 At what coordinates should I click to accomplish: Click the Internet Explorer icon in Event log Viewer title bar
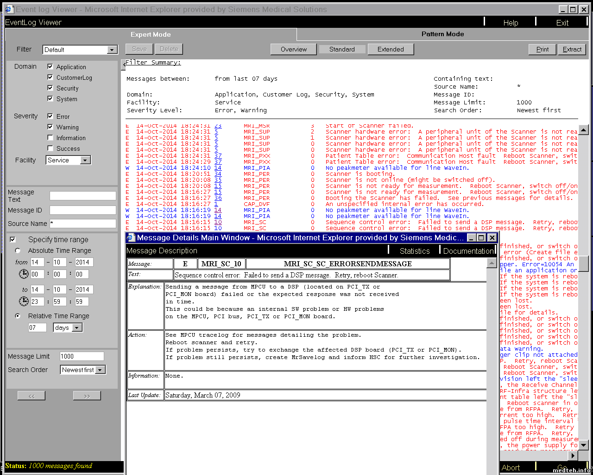(x=9, y=9)
